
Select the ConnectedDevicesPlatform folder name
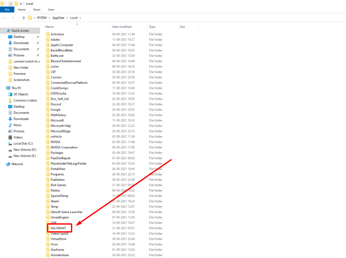(x=69, y=83)
